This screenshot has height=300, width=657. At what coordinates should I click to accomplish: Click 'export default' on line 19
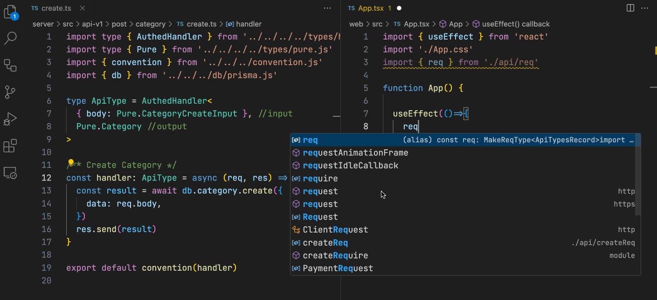(x=101, y=268)
